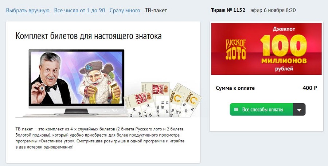Click the heading 'Комплект билетов для настоящего знатока'
This screenshot has height=166, width=328.
tap(89, 36)
